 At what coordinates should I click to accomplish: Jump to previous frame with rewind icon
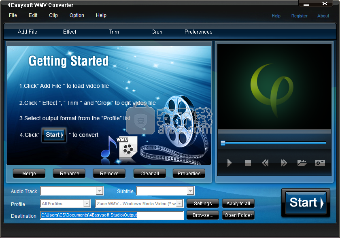point(266,163)
